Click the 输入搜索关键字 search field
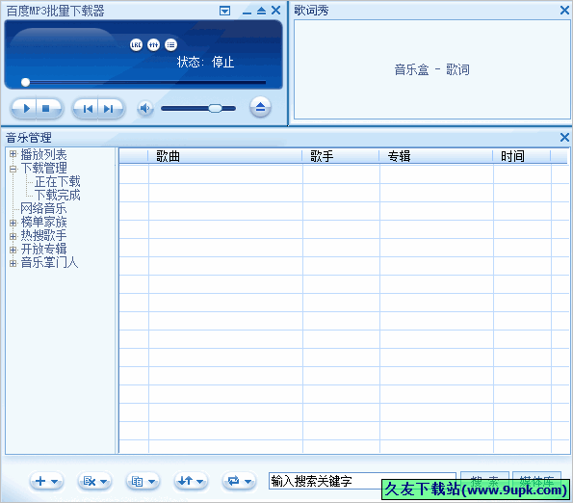The width and height of the screenshot is (573, 503). pos(362,481)
